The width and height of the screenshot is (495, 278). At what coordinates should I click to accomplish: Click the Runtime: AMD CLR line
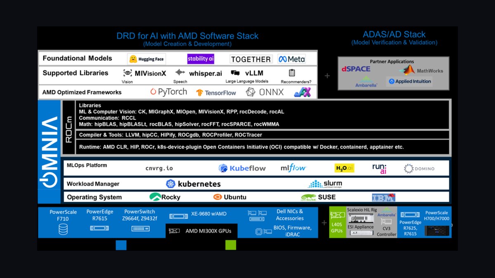point(241,147)
